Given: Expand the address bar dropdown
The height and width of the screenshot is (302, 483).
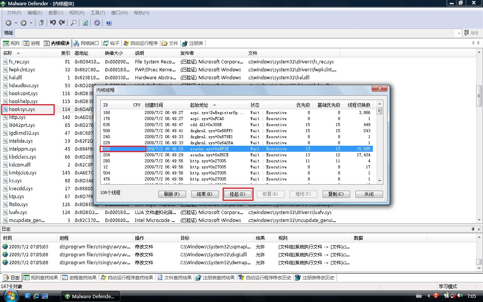Looking at the screenshot, I should (459, 33).
